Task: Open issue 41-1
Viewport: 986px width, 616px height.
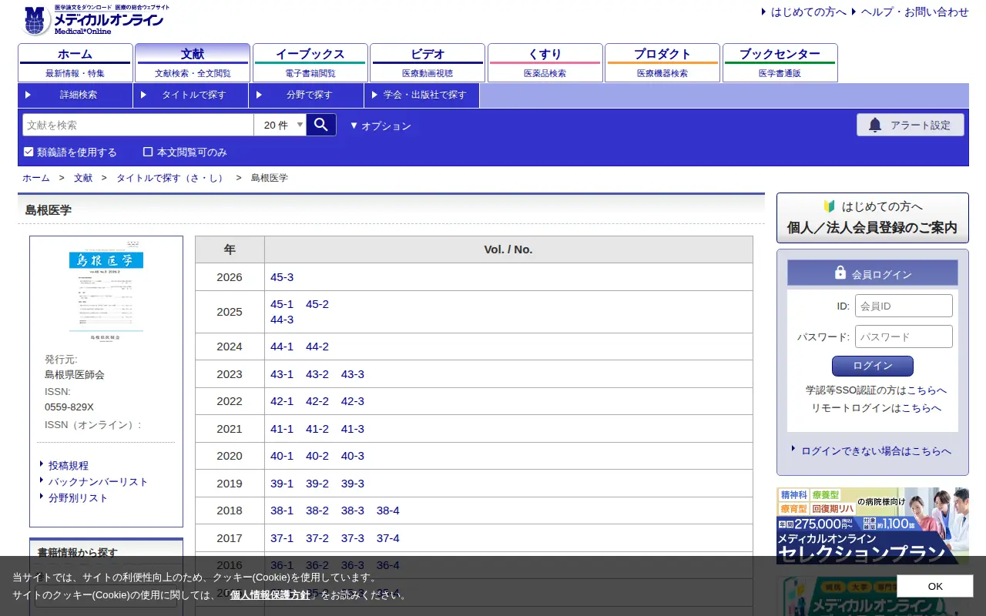Action: coord(282,429)
